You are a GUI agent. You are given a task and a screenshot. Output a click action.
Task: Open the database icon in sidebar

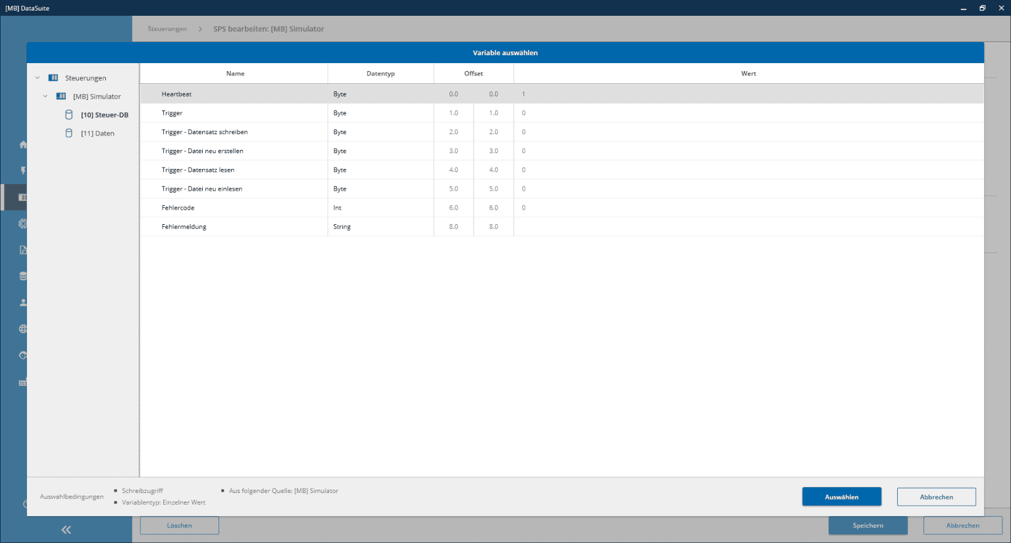click(x=23, y=276)
